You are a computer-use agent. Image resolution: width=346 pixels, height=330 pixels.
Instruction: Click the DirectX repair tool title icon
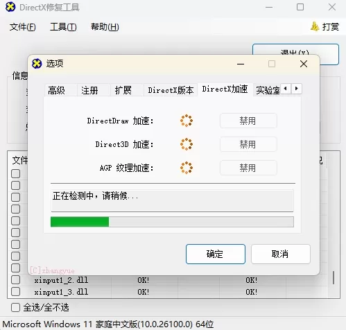10,7
